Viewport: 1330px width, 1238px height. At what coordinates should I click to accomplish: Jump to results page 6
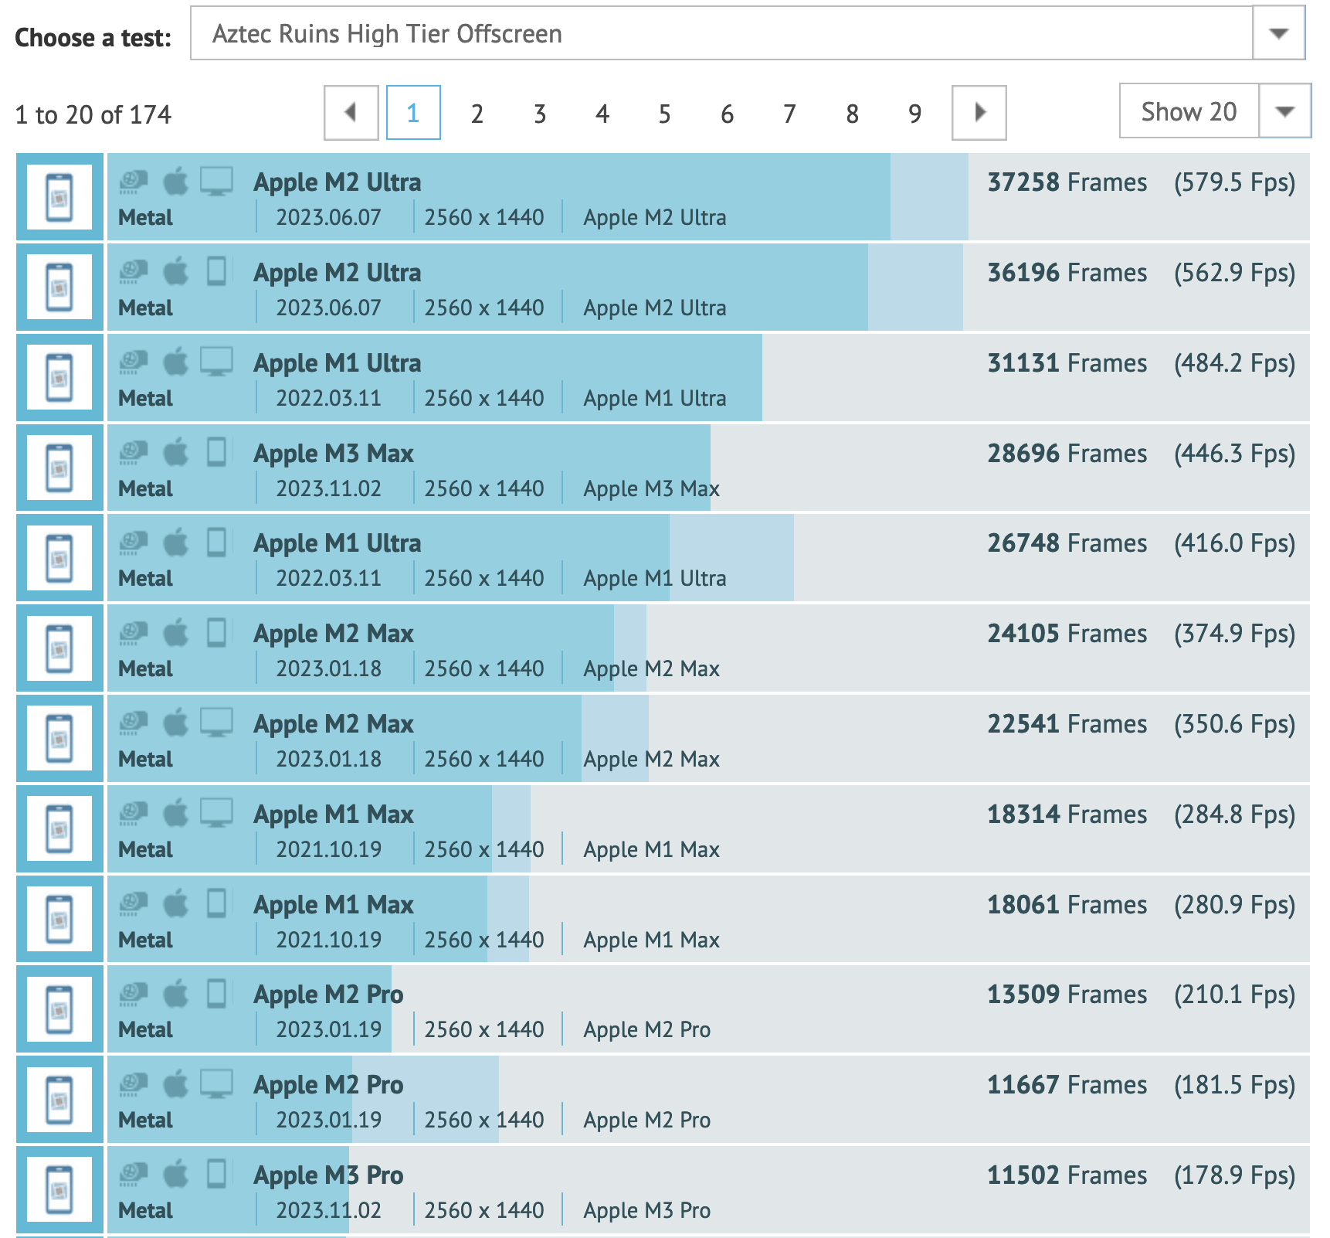point(727,114)
